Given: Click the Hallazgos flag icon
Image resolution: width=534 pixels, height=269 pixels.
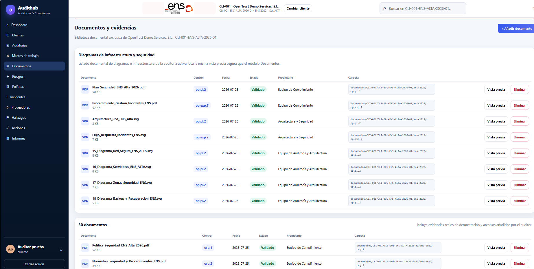Looking at the screenshot, I should point(8,118).
